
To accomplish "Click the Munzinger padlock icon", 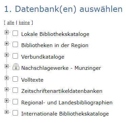I will [16, 67].
